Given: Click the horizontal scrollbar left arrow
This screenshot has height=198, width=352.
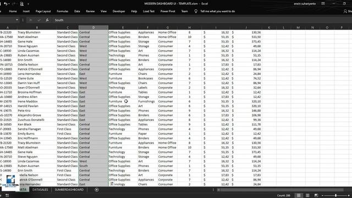Looking at the screenshot, I should [x=218, y=190].
